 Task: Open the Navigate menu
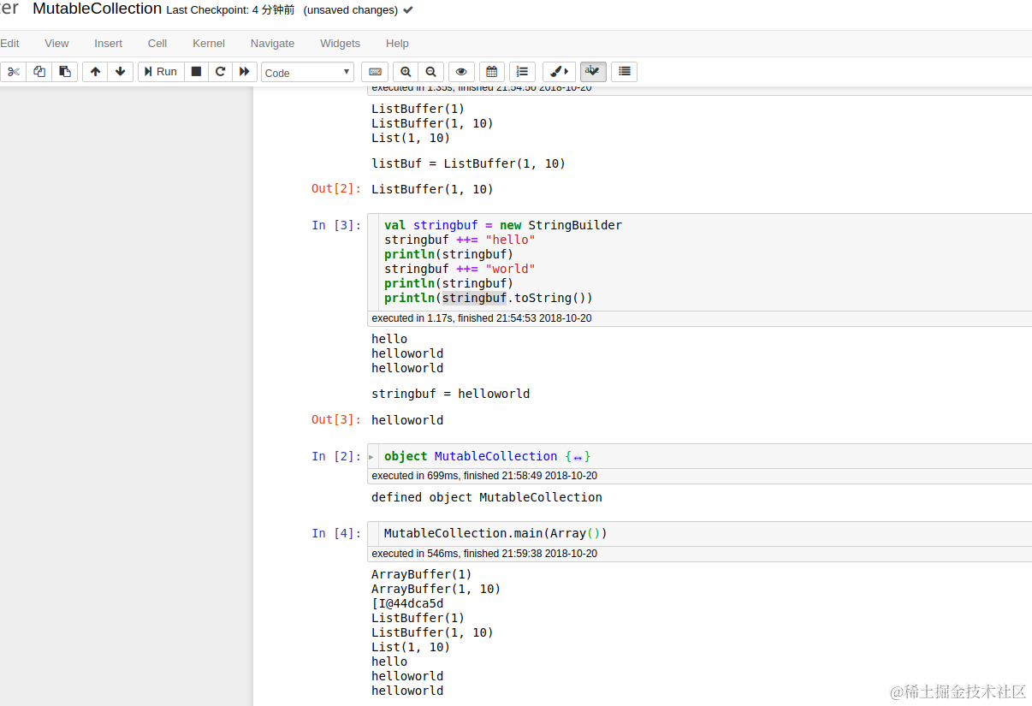point(272,43)
